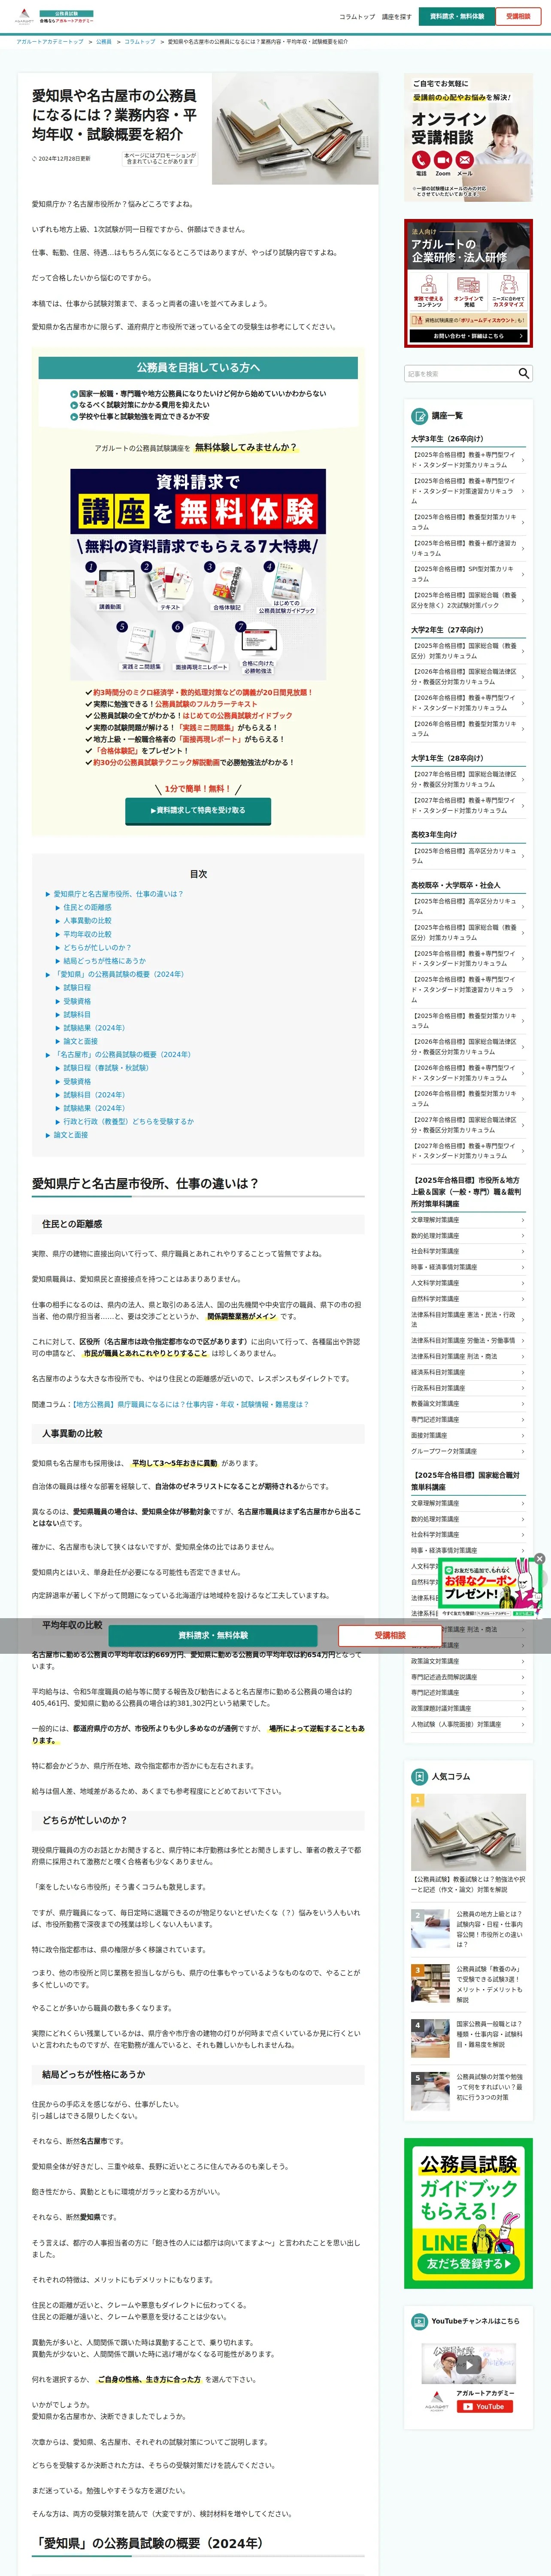Open SPI型対策カリキュラム under 大学3年生
Screen dimensions: 551x2576
click(468, 574)
